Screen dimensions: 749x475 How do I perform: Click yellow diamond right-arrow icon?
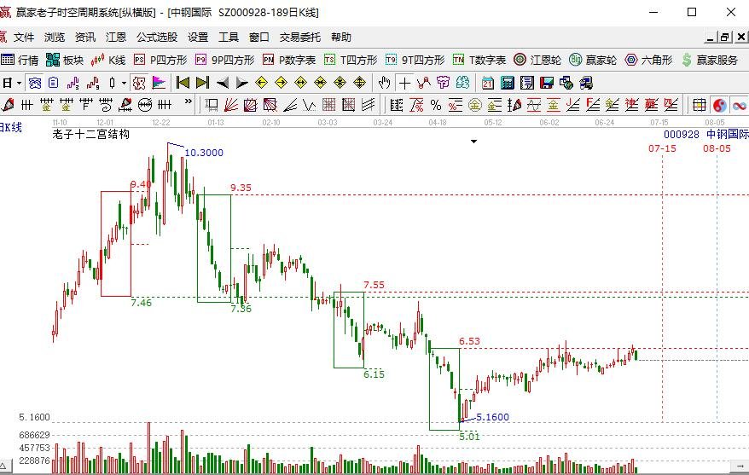(x=281, y=83)
